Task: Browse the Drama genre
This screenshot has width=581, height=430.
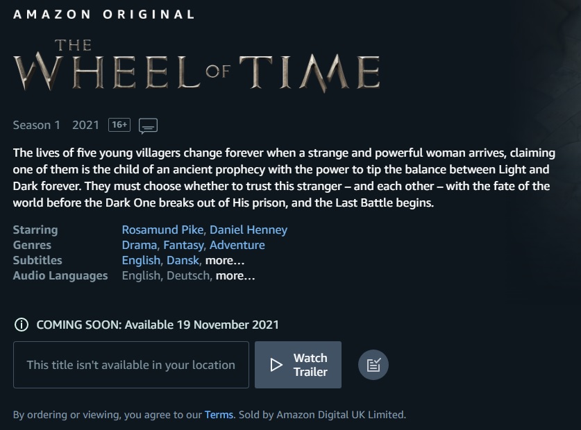Action: (x=140, y=245)
